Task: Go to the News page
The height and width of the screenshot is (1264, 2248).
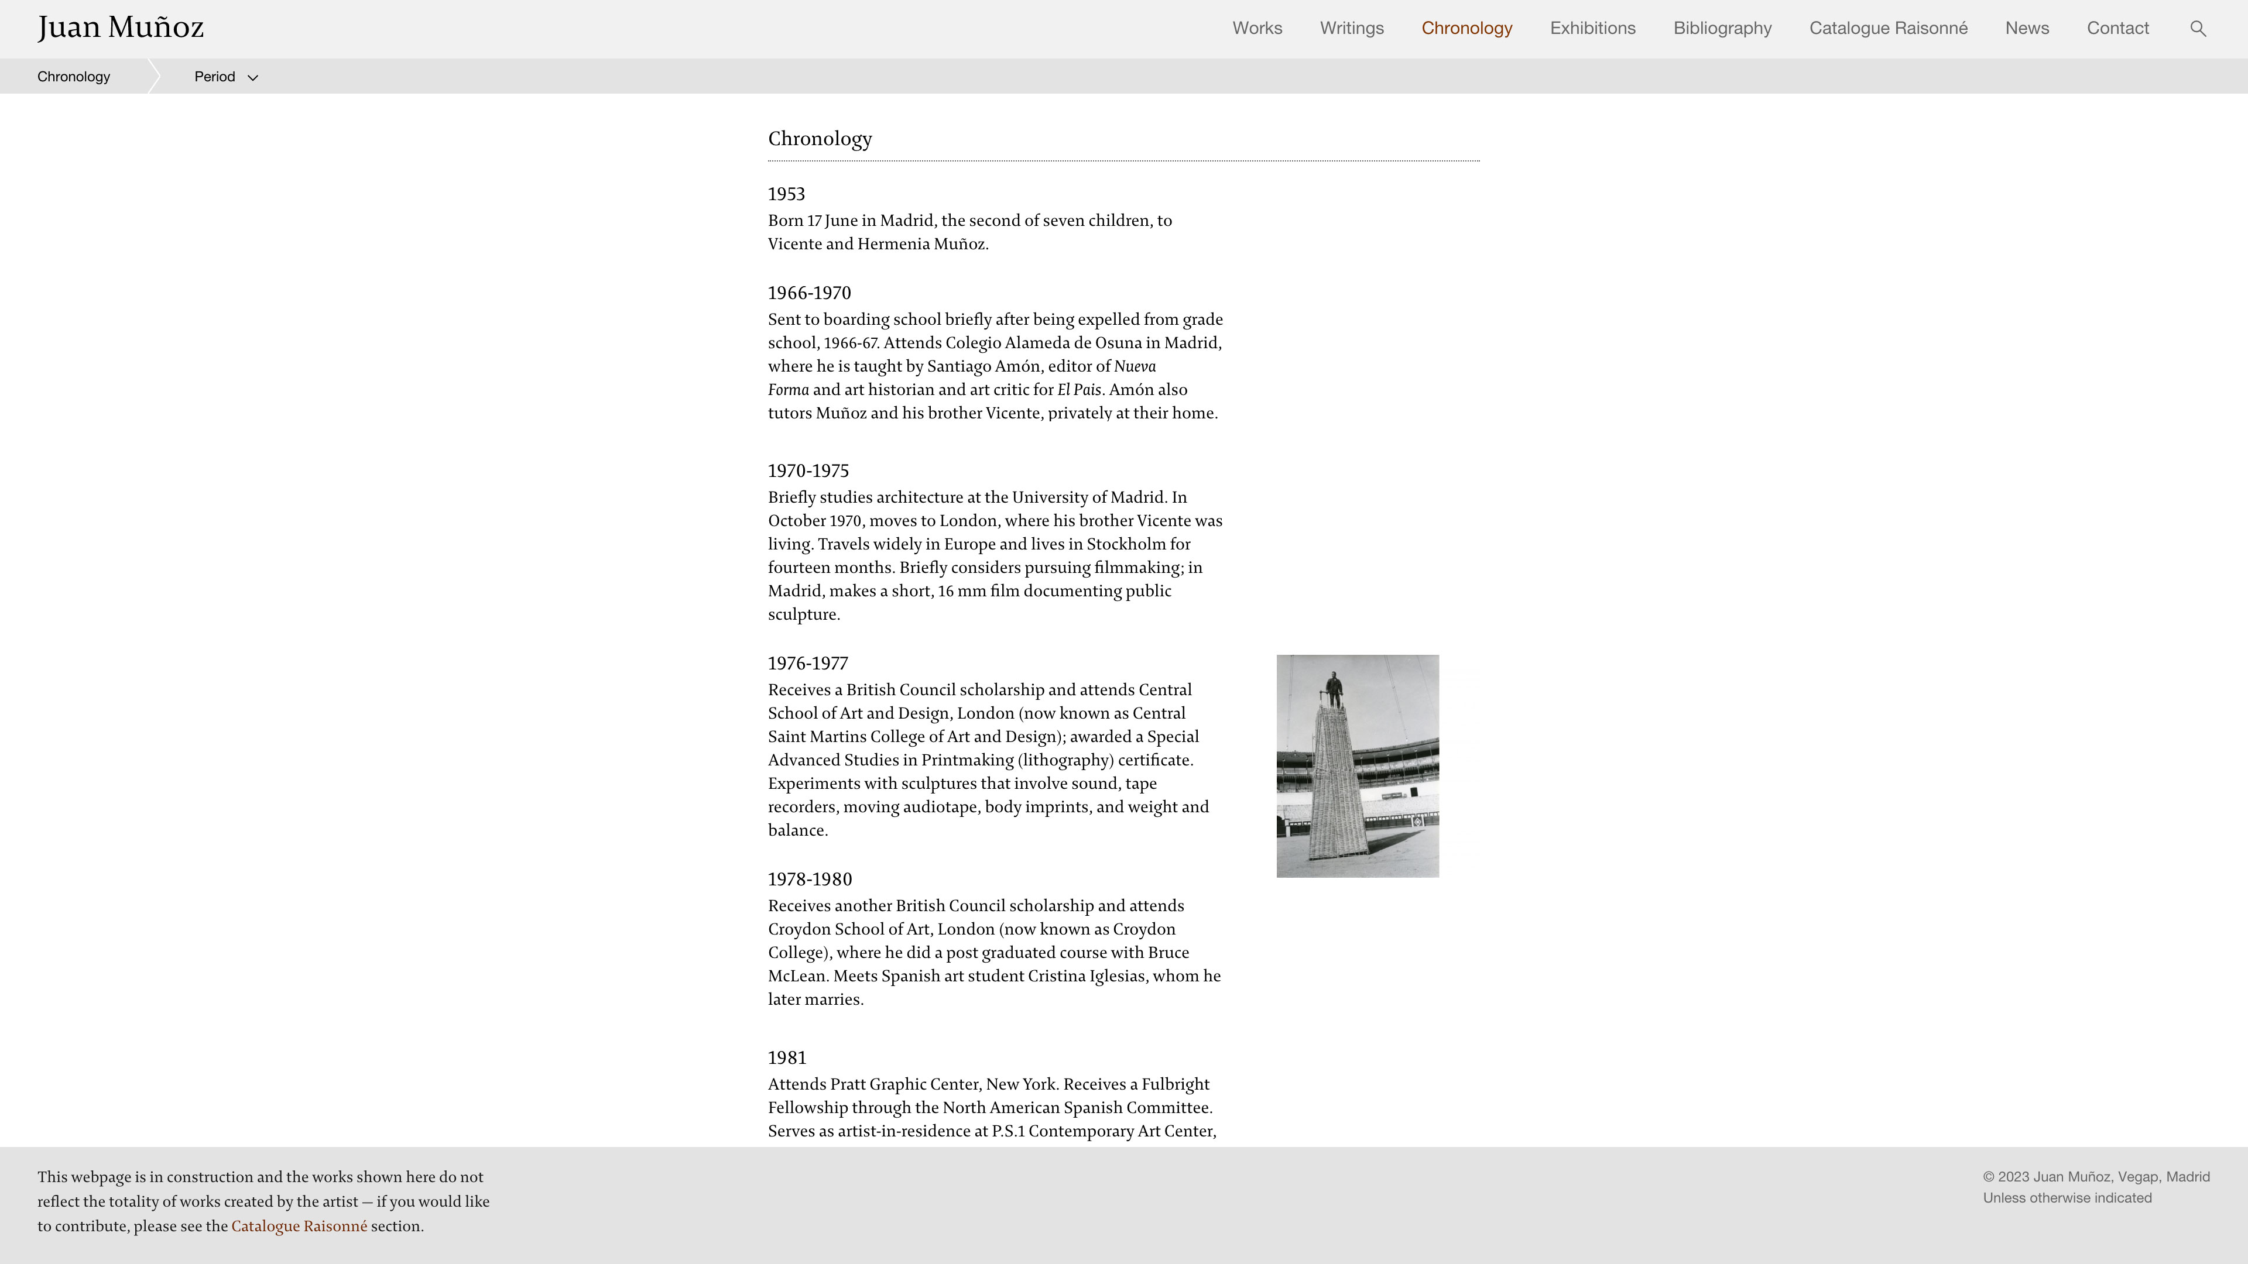Action: coord(2026,28)
